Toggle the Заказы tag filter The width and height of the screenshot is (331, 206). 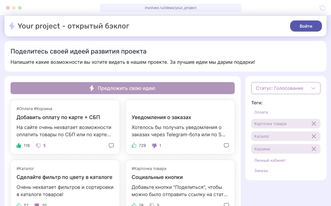tap(261, 171)
